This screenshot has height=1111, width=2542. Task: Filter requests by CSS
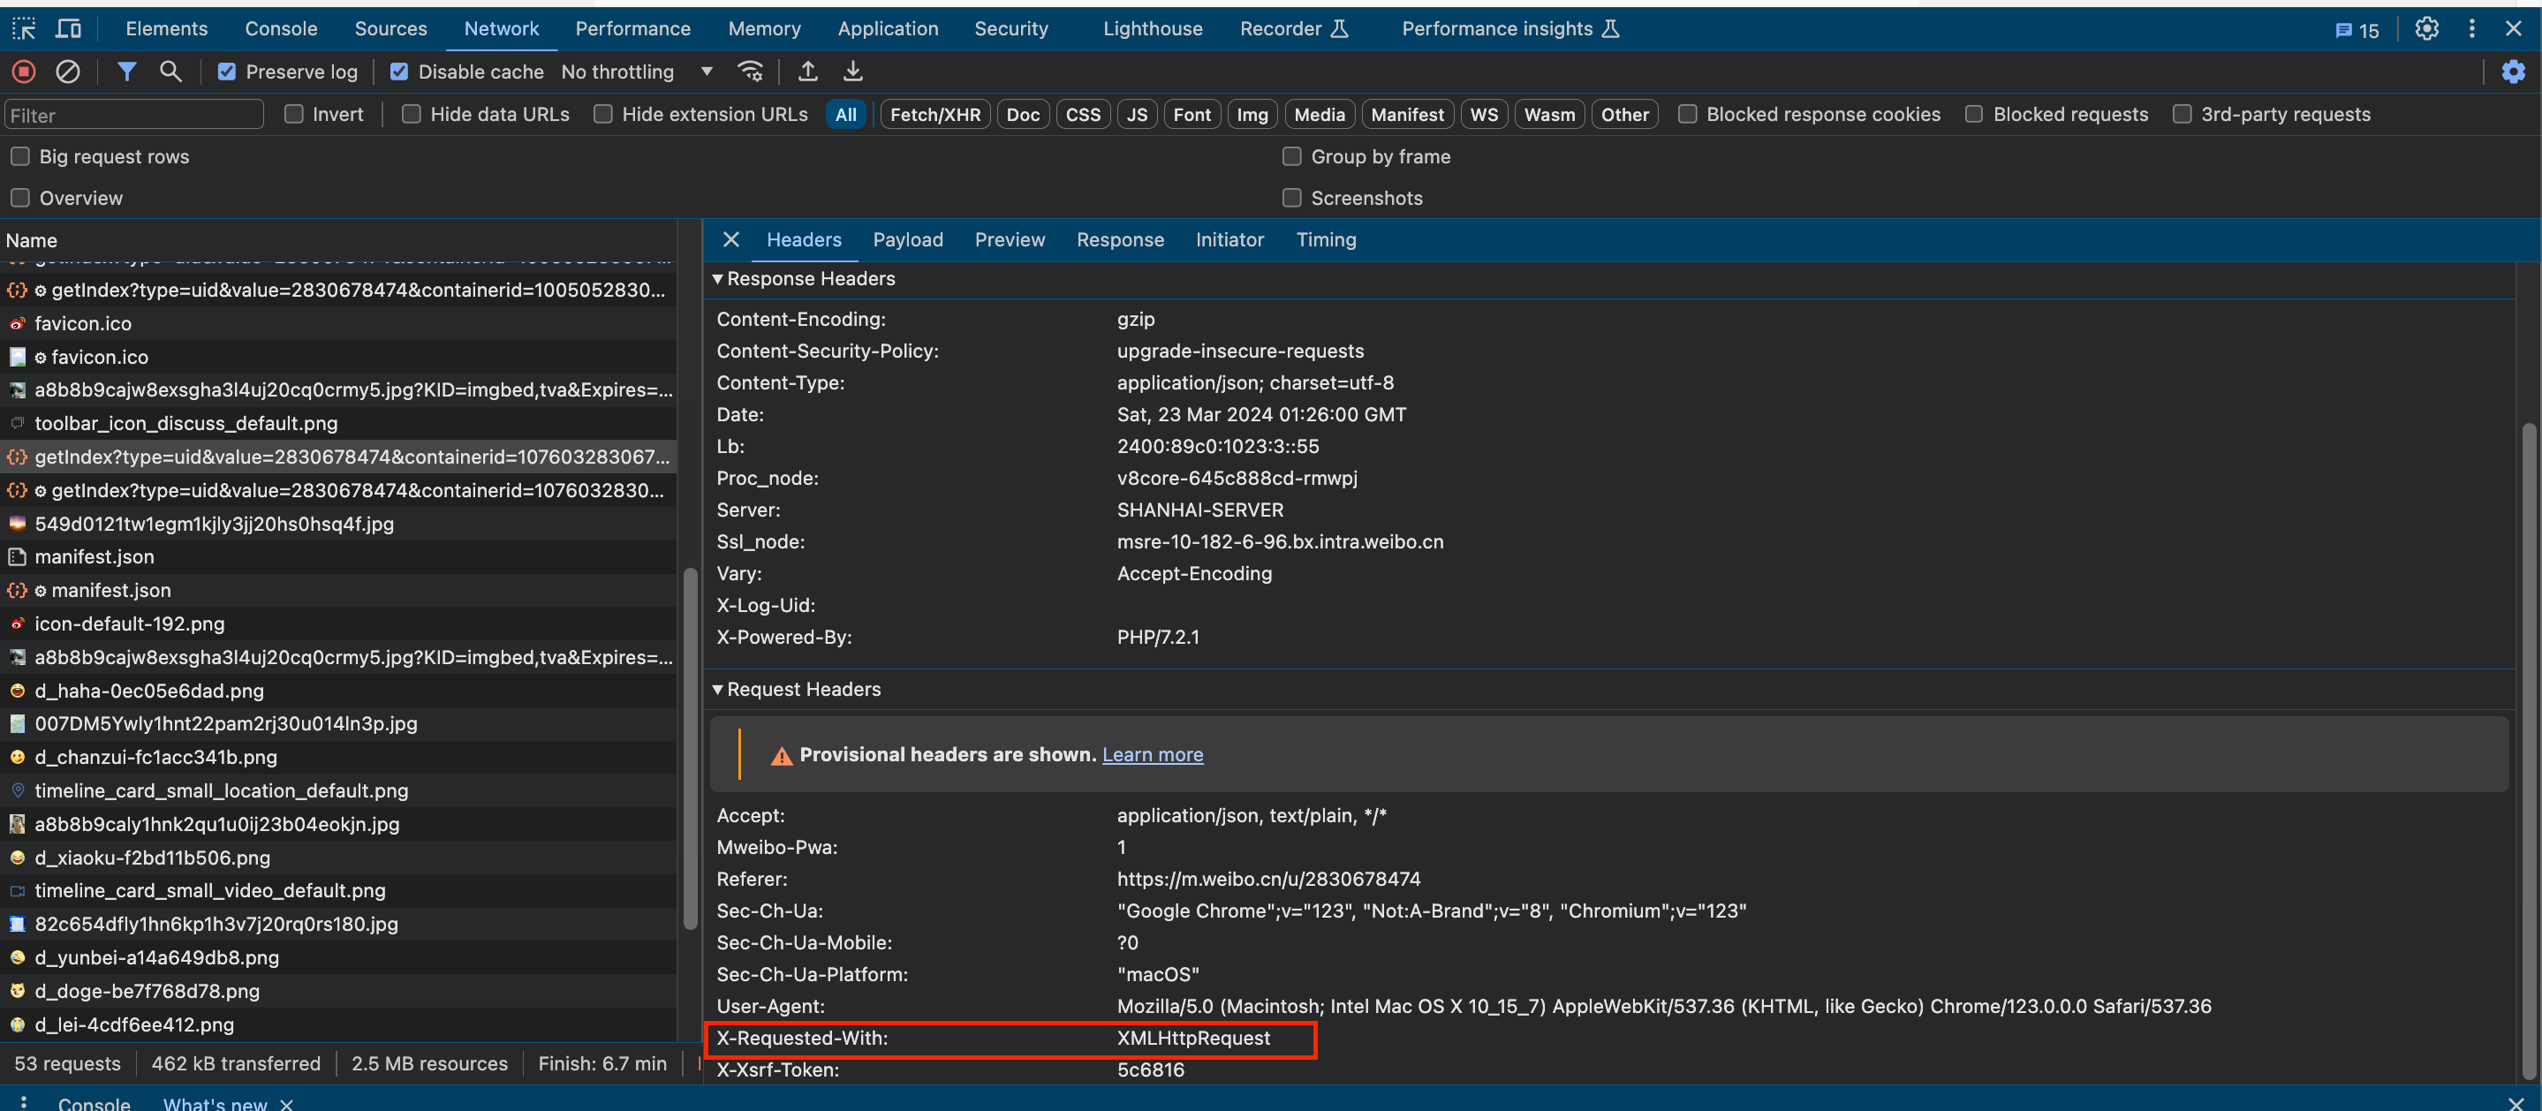click(1084, 115)
